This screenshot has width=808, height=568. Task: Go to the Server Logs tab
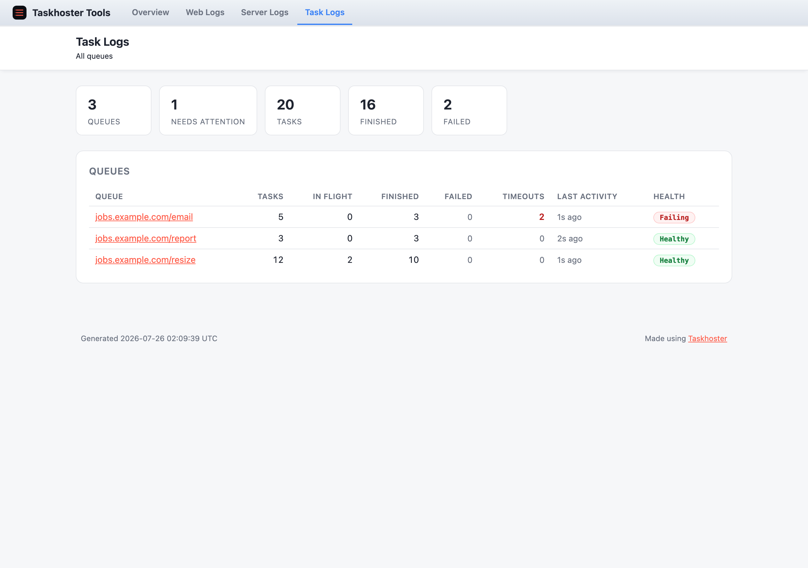click(x=264, y=12)
